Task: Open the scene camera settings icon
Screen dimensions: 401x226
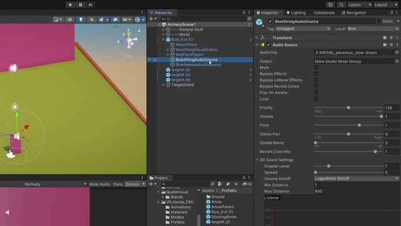Action: (125, 19)
